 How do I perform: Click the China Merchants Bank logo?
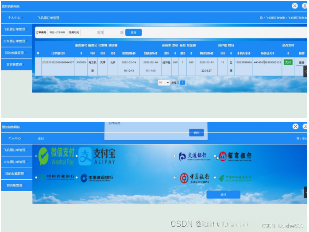[x=235, y=156]
